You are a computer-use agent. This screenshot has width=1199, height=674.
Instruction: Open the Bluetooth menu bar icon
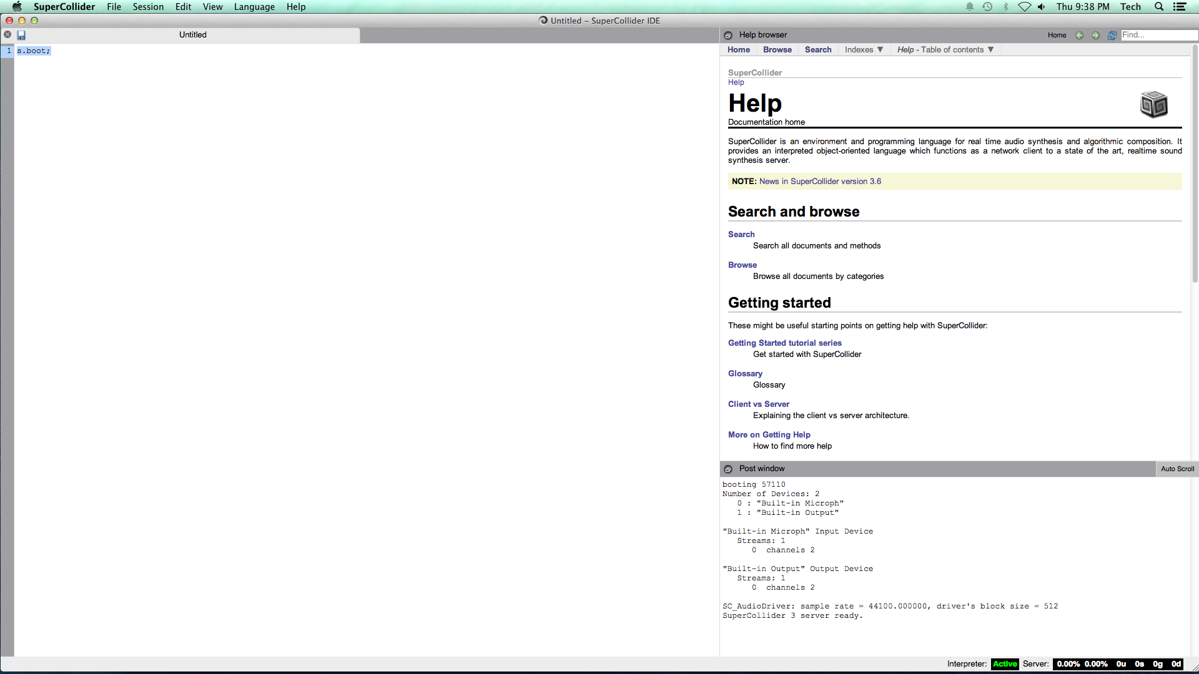(1005, 7)
